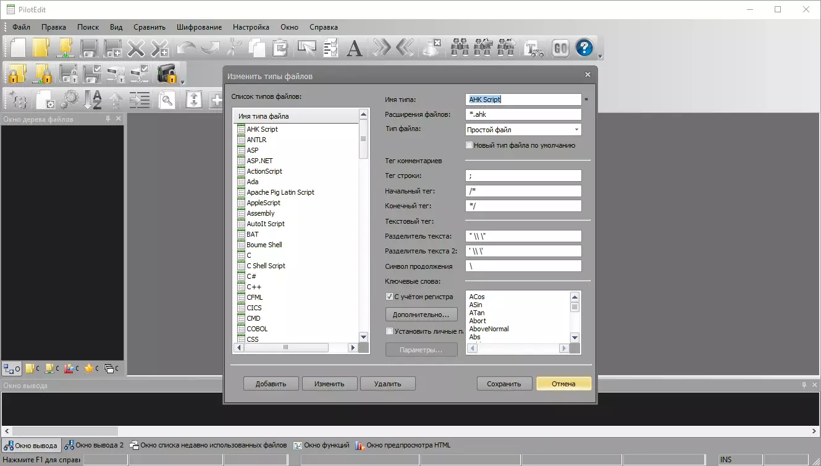Uncheck the 'С учётом регистра' checkbox
This screenshot has width=821, height=466.
(x=390, y=297)
